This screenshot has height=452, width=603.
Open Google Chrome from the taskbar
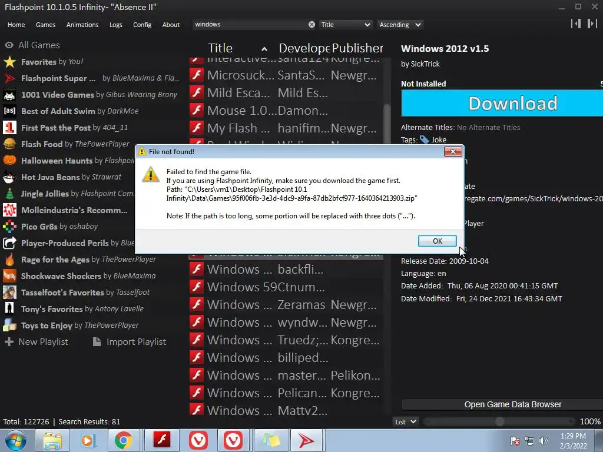(124, 440)
